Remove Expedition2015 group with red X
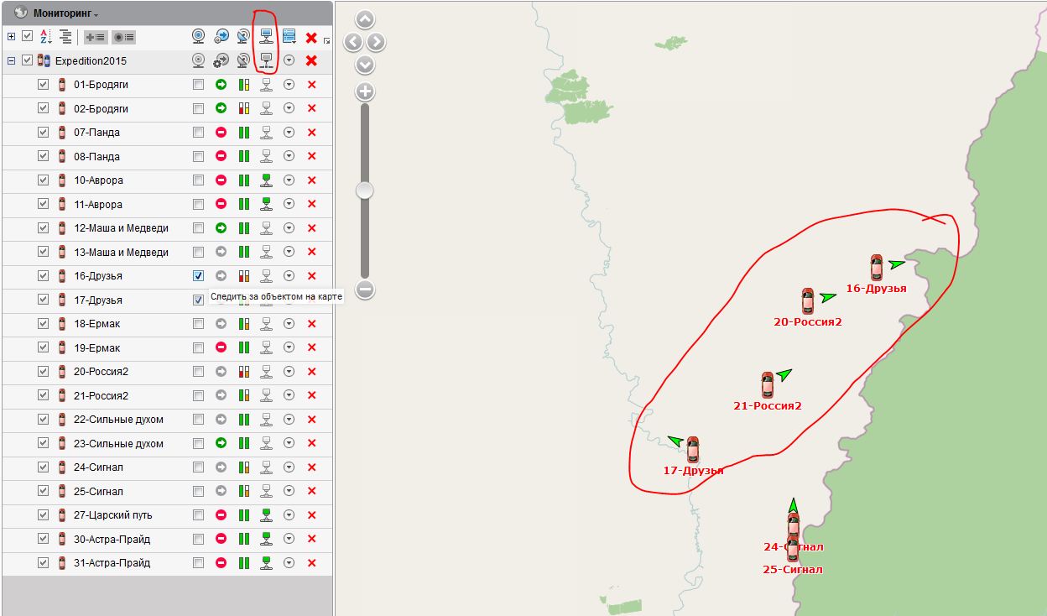This screenshot has width=1047, height=616. coord(311,60)
